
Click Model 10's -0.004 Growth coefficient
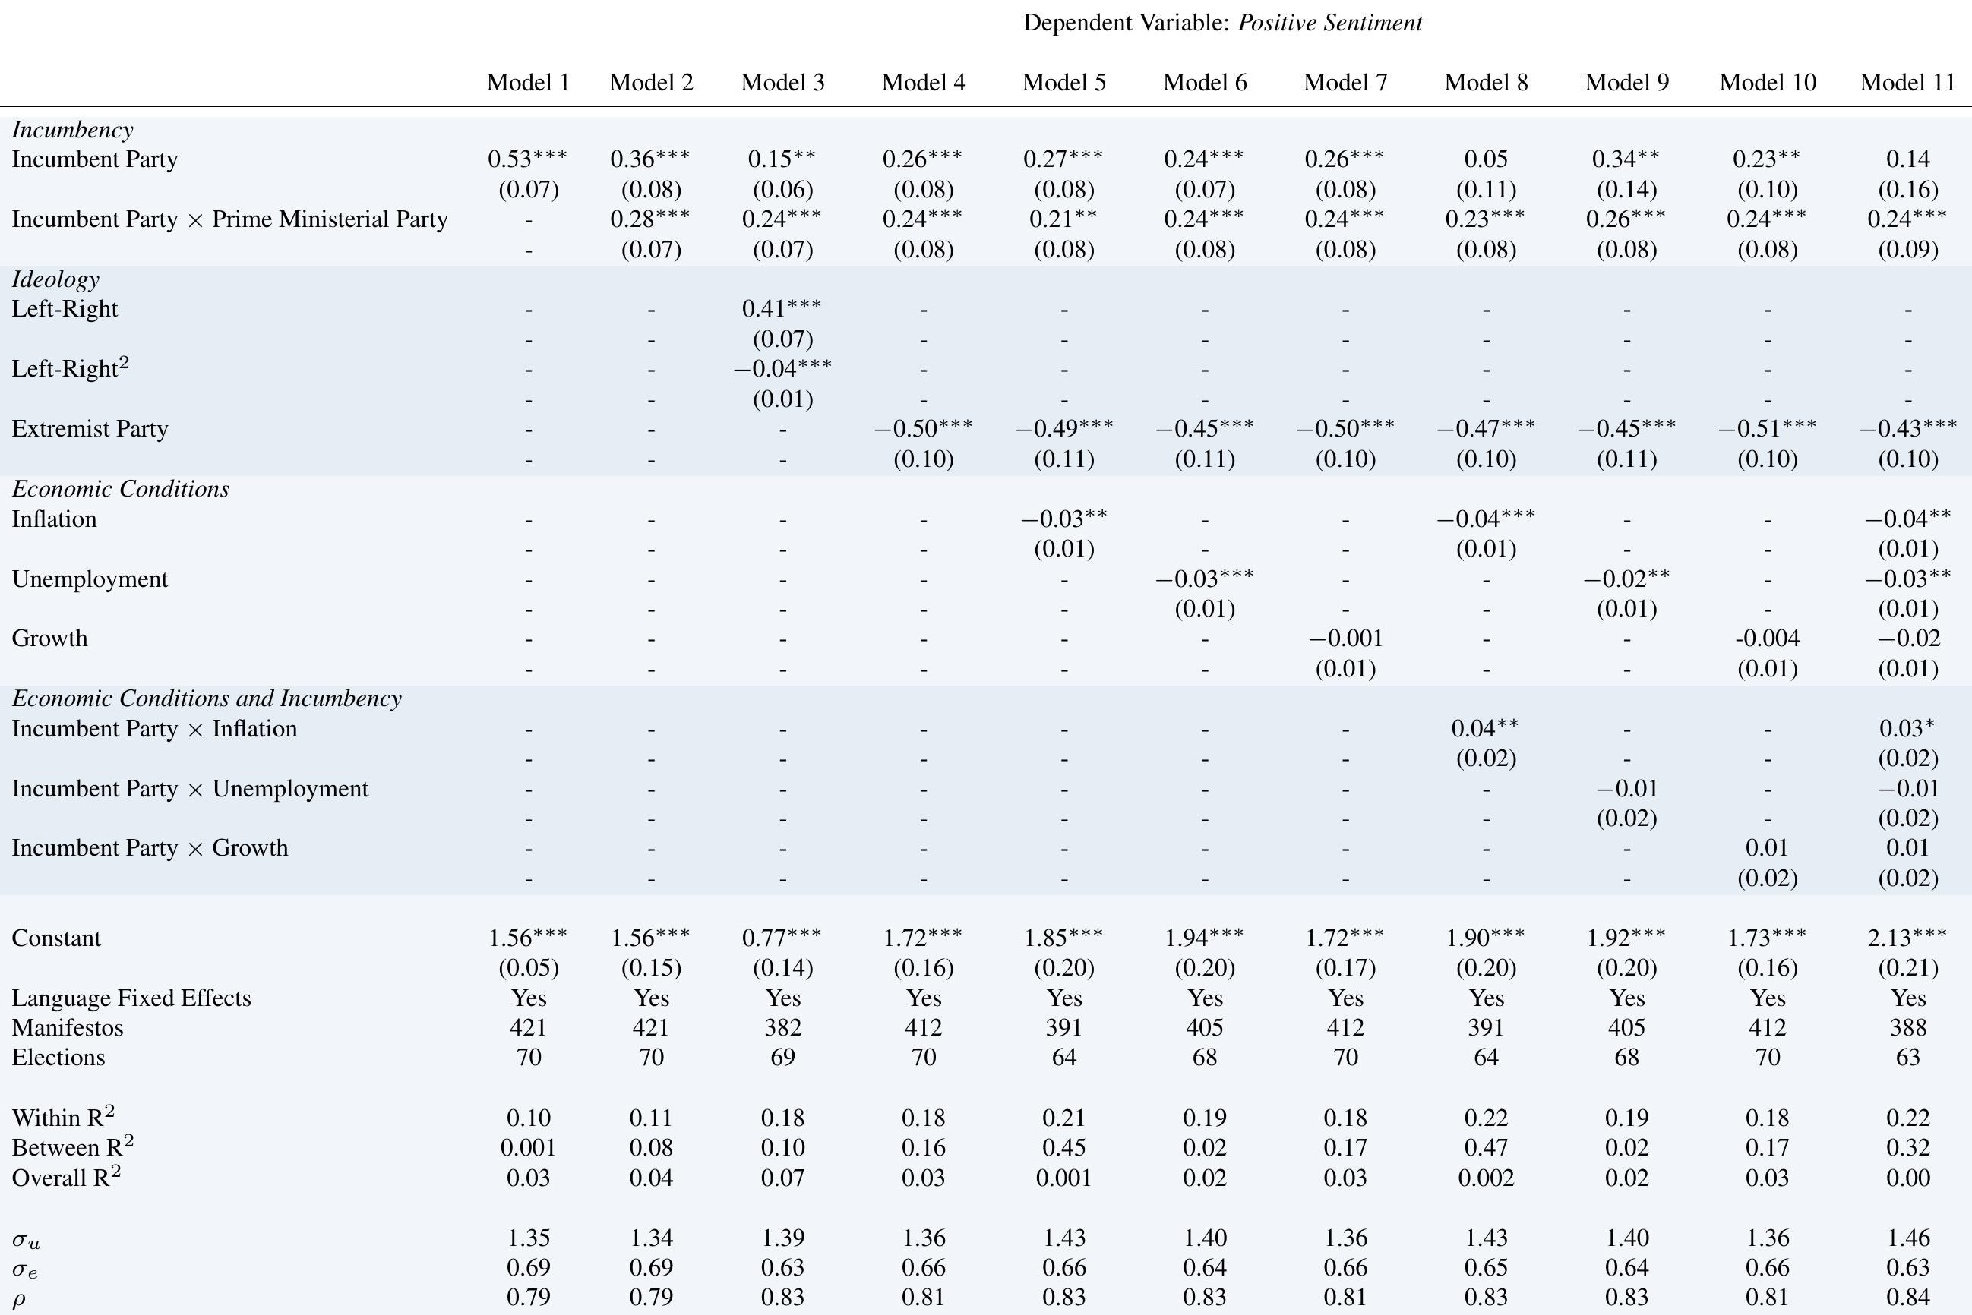coord(1767,639)
